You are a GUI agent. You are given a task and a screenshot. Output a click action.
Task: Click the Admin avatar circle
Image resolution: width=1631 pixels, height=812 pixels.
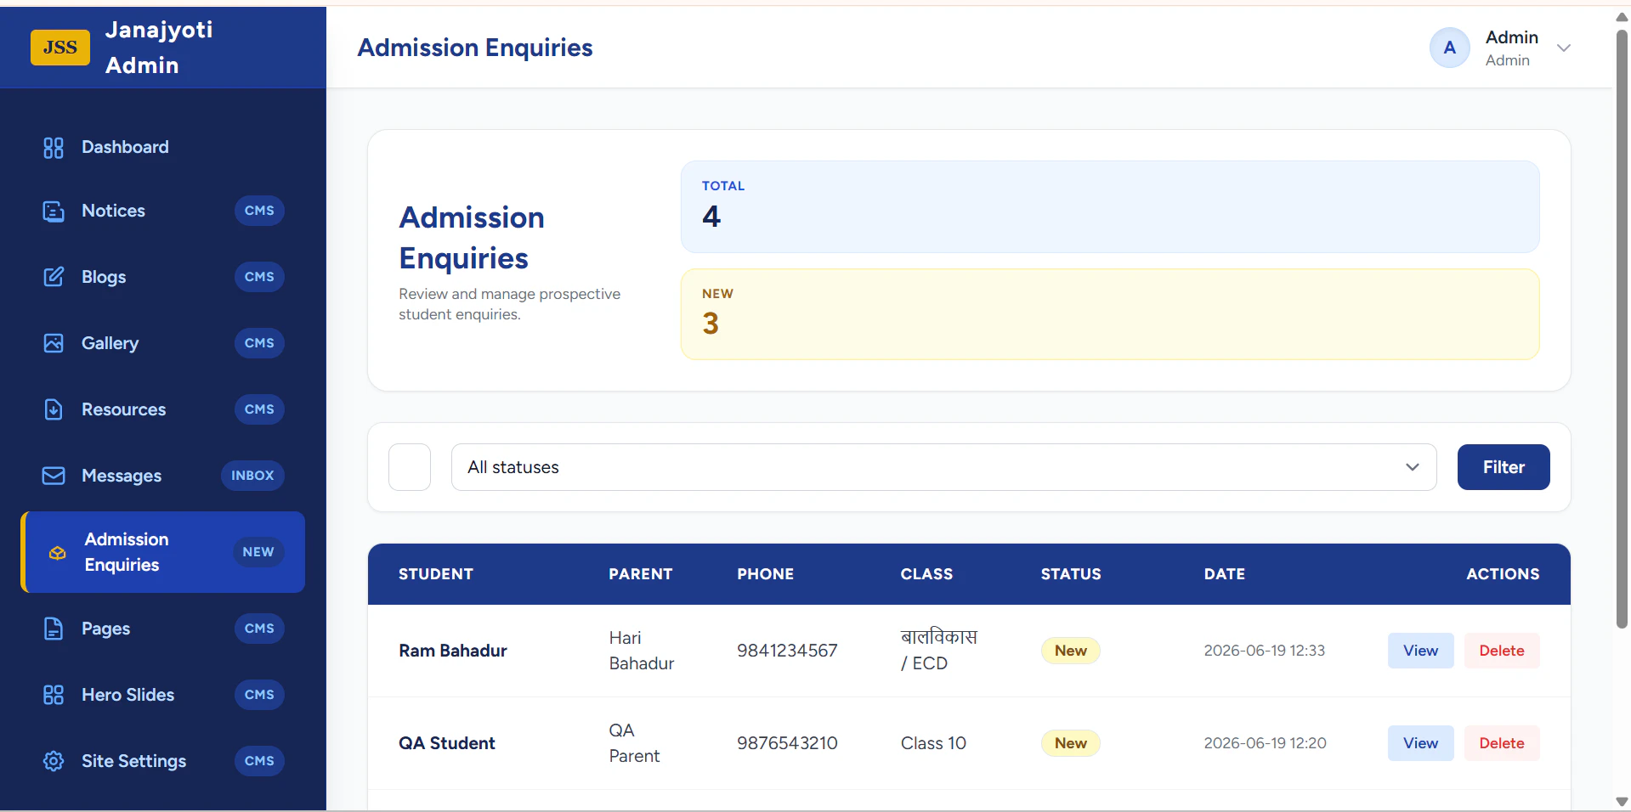click(x=1450, y=48)
